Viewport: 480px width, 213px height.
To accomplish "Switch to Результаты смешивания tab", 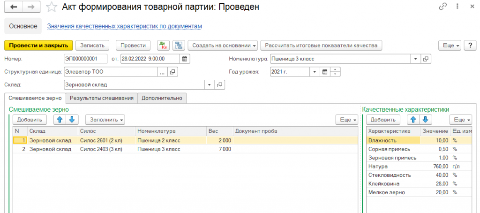I will pos(102,98).
